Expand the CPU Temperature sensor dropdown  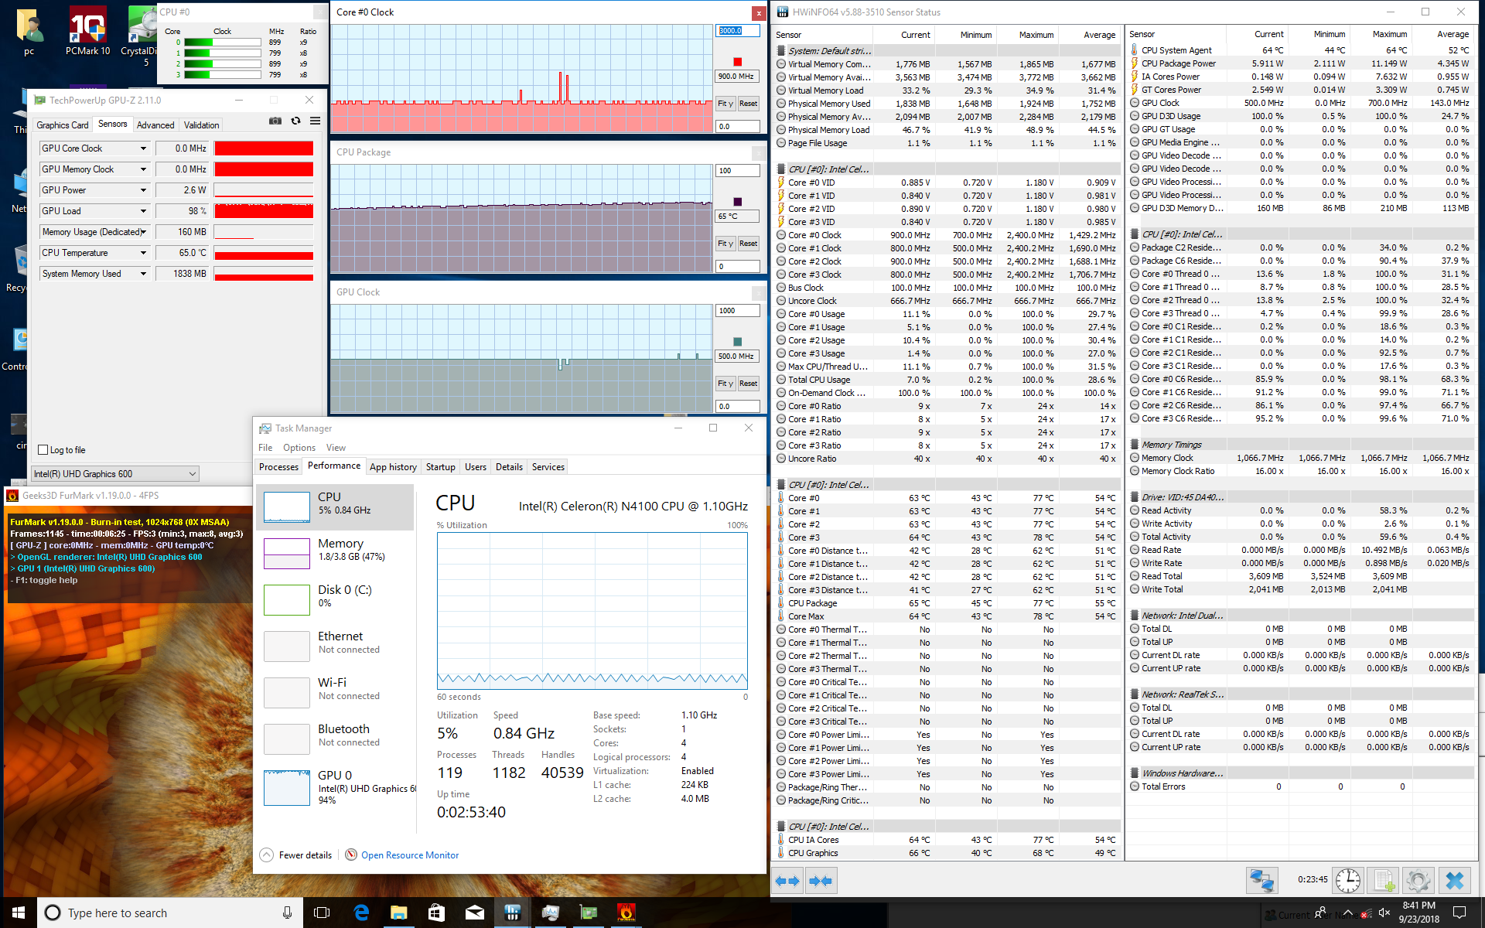click(x=143, y=253)
